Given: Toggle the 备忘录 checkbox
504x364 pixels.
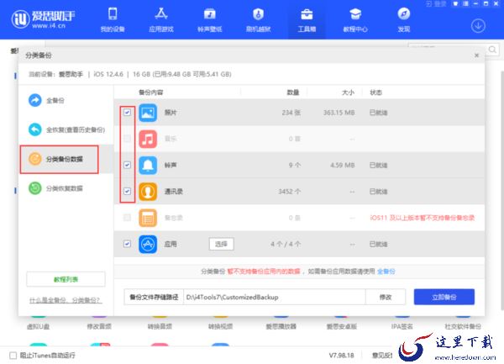Looking at the screenshot, I should click(128, 218).
